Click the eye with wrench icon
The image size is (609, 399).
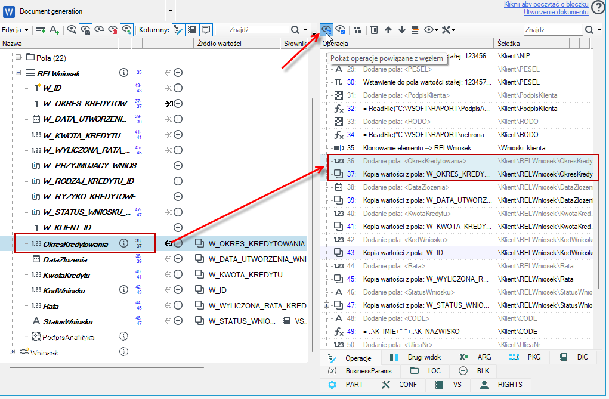click(x=72, y=30)
